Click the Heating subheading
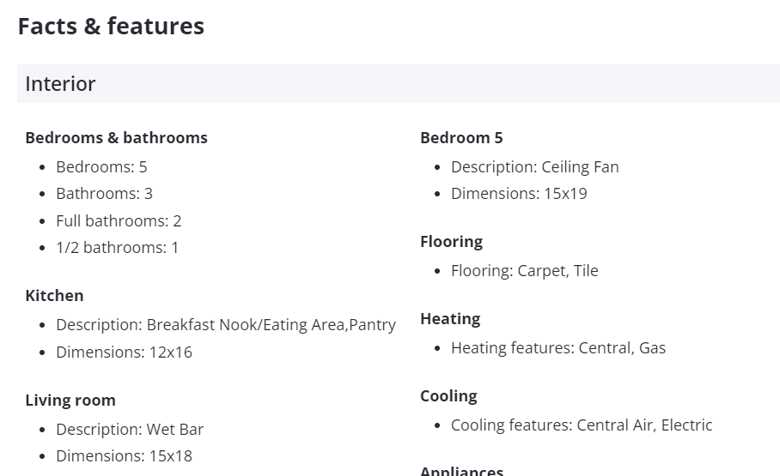Viewport: 780px width, 476px height. (x=450, y=319)
